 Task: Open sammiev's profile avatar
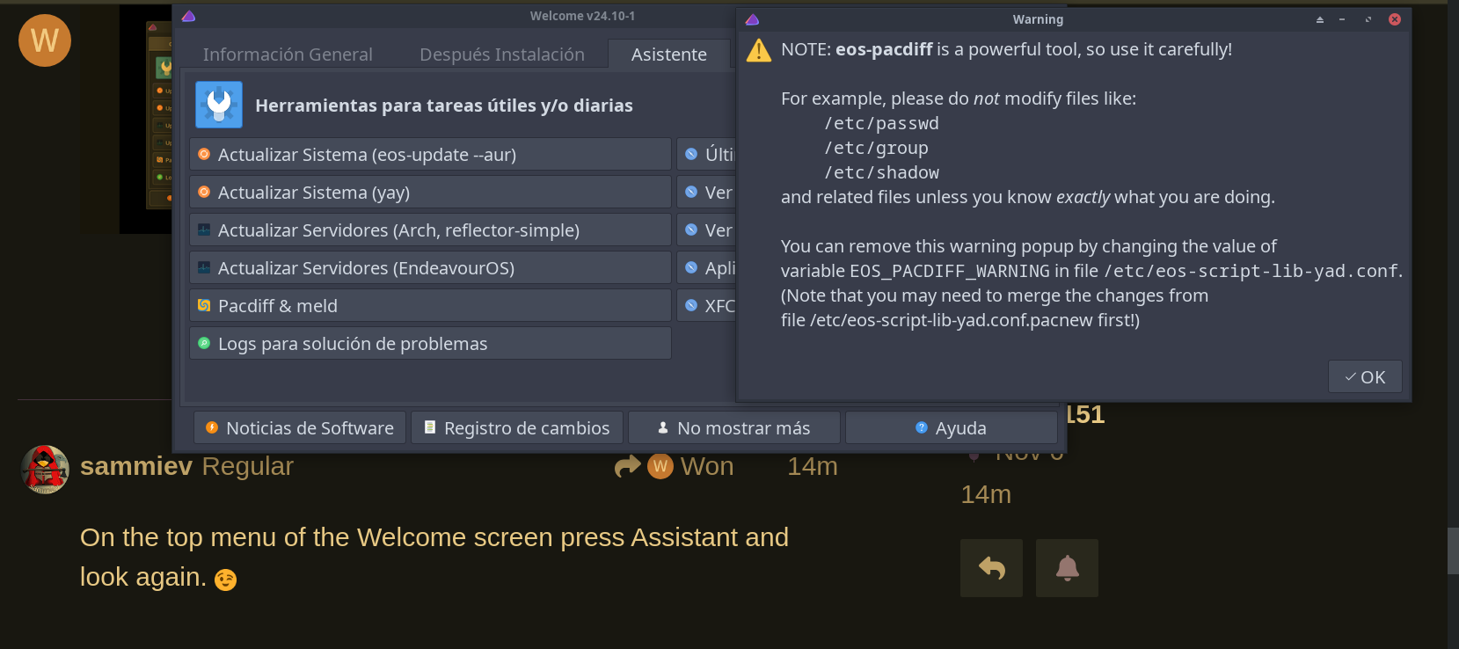pos(45,469)
